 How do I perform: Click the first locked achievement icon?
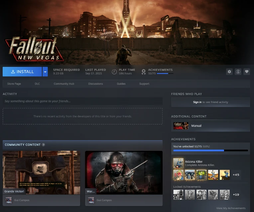(178, 195)
